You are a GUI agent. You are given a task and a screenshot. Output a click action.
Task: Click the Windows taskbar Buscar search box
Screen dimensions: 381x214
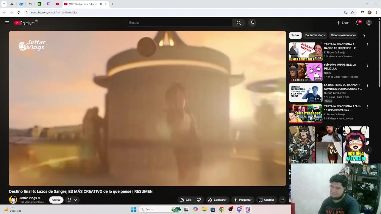click(x=160, y=209)
